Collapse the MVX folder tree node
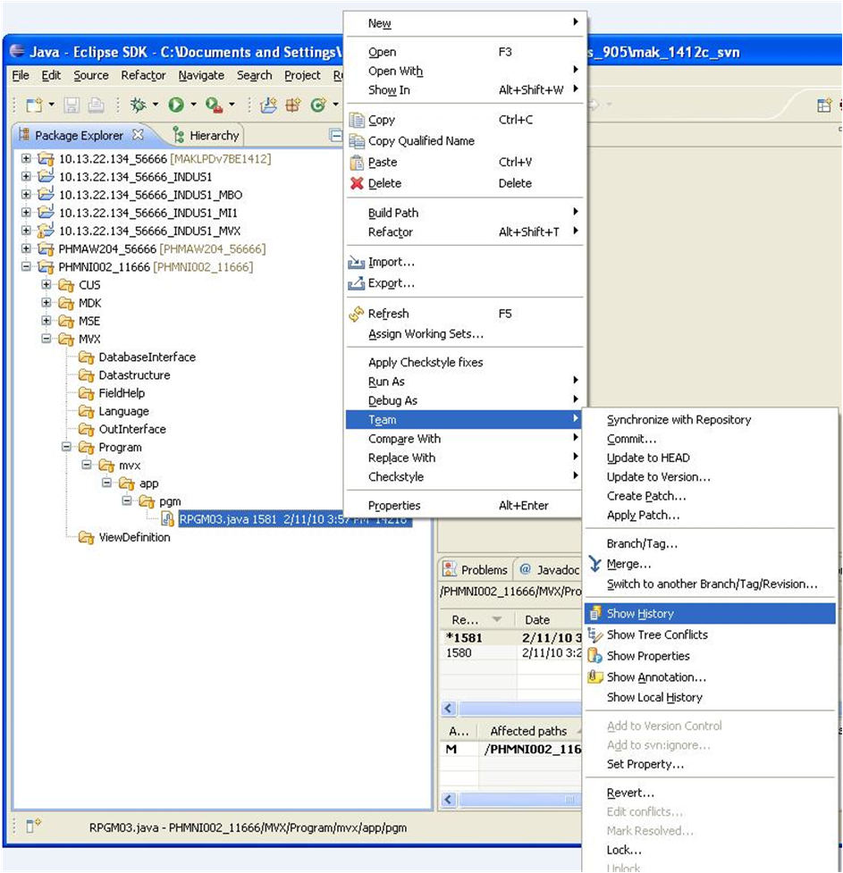843x873 pixels. pos(46,340)
